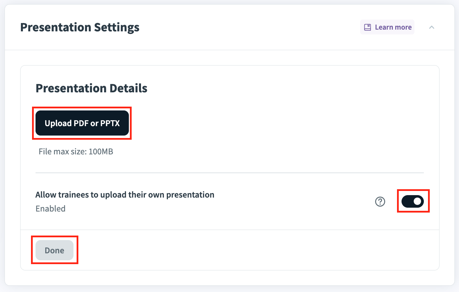The image size is (459, 292).
Task: Click the Learn more text label
Action: pos(393,27)
